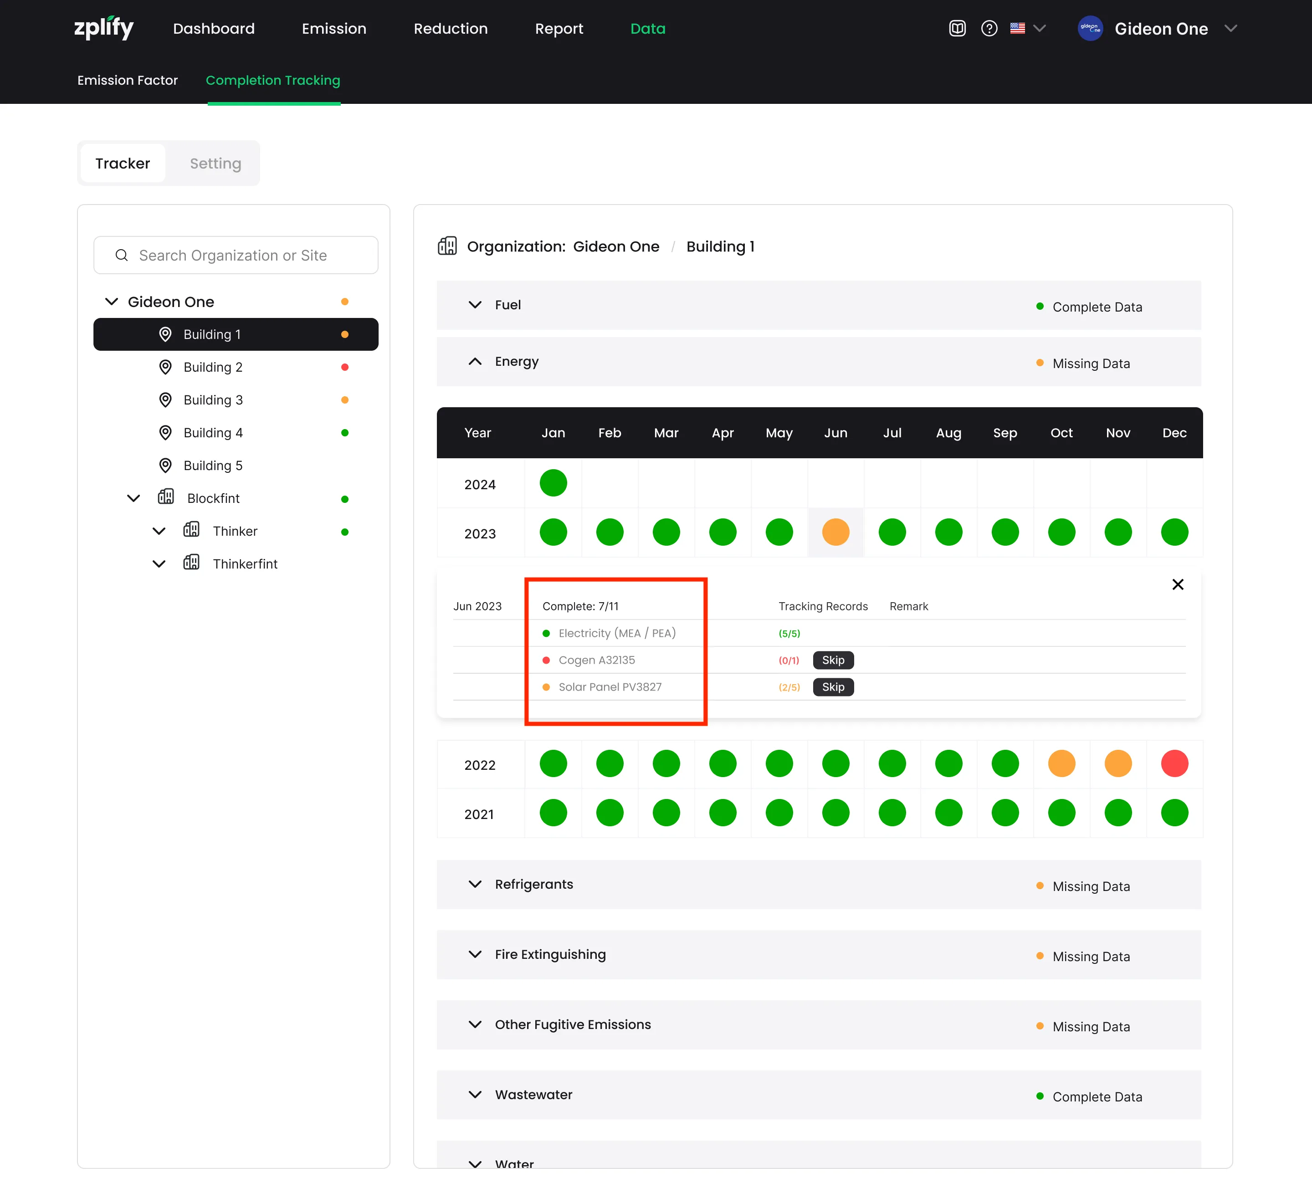Viewport: 1312px width, 1198px height.
Task: Open the Reduction menu
Action: pos(451,29)
